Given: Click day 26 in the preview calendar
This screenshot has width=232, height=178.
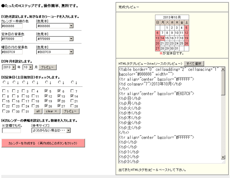Looking at the screenshot, I should tap(186, 44).
